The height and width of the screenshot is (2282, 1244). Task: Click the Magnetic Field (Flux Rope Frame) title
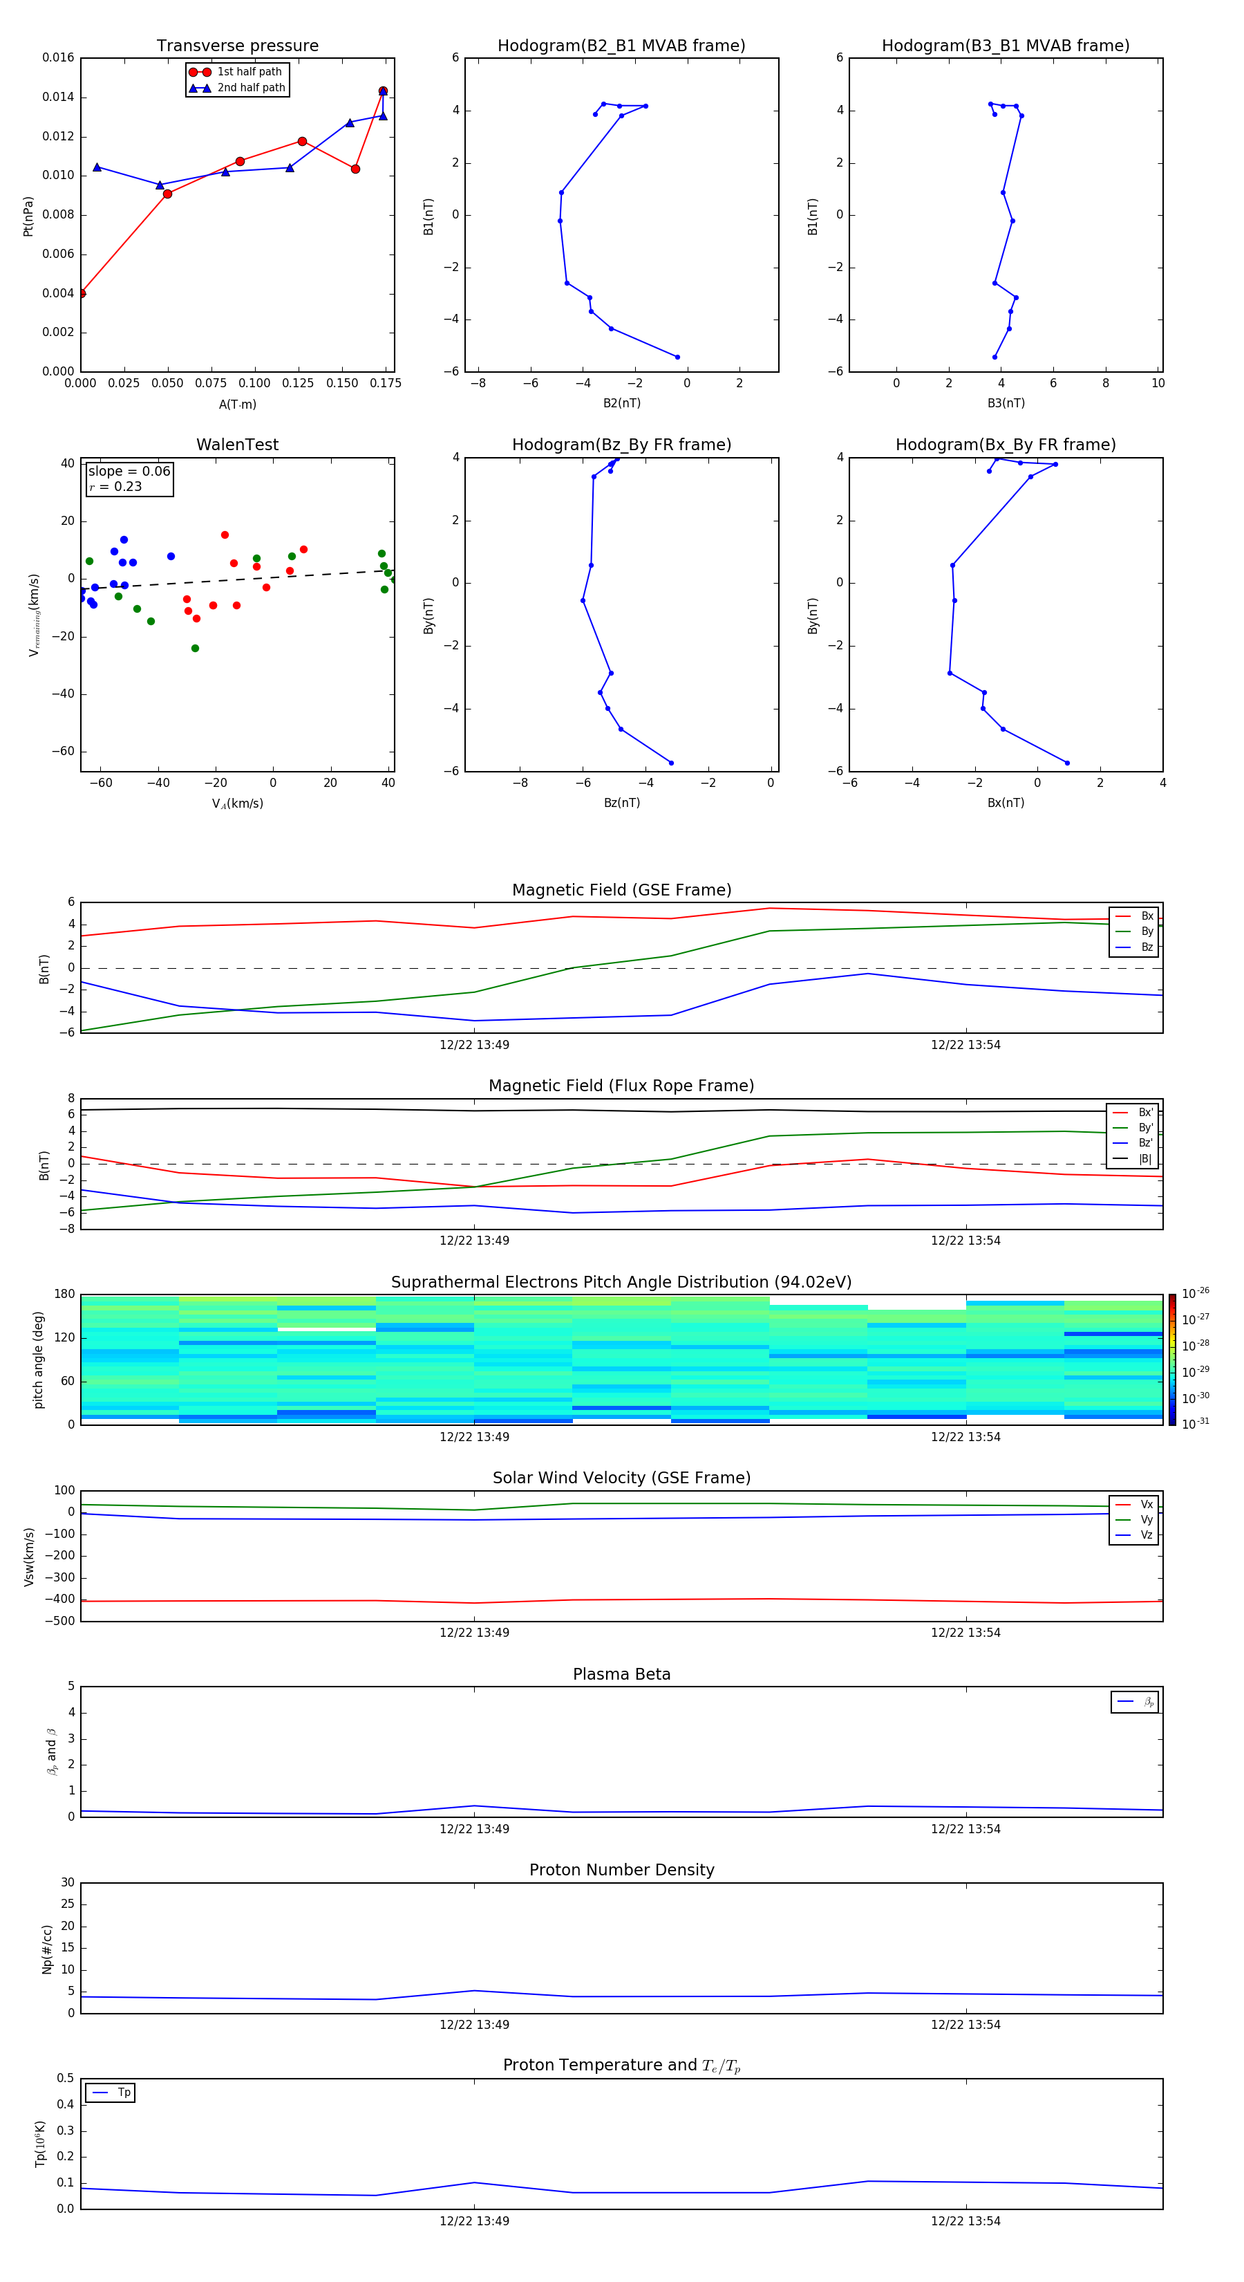click(x=621, y=1086)
